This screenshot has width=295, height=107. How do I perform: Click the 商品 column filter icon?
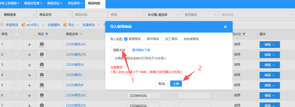click(x=47, y=34)
